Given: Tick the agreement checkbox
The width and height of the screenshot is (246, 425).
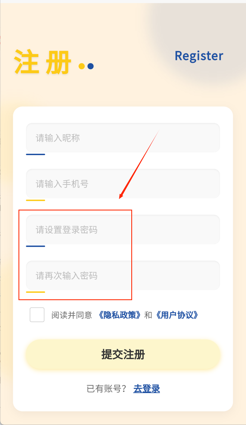Looking at the screenshot, I should (x=37, y=315).
